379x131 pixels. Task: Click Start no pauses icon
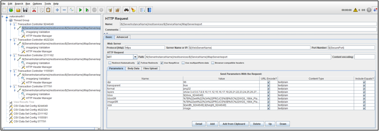pos(87,10)
